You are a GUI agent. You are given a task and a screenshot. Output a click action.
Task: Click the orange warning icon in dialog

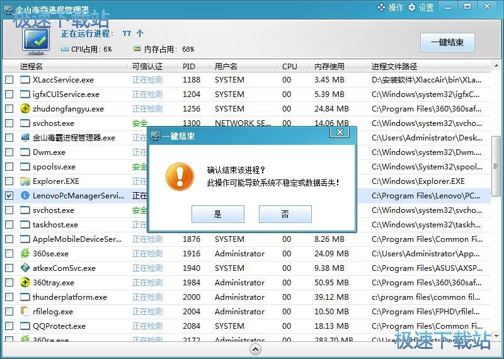(180, 176)
